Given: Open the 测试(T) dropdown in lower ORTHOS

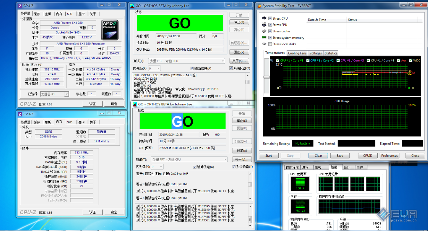Looking at the screenshot, I should point(189,159).
